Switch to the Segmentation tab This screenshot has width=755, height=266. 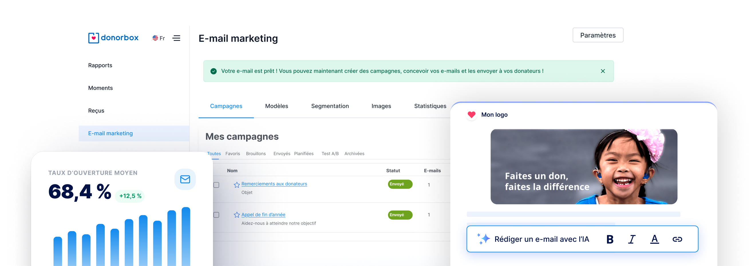pos(330,106)
